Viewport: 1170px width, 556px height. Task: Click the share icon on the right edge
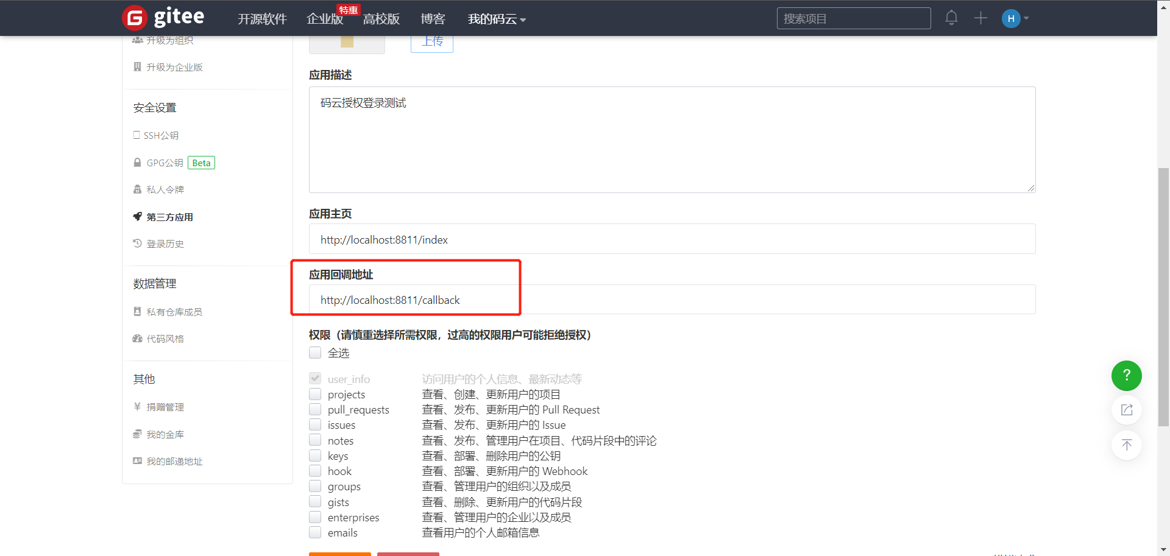[x=1127, y=410]
